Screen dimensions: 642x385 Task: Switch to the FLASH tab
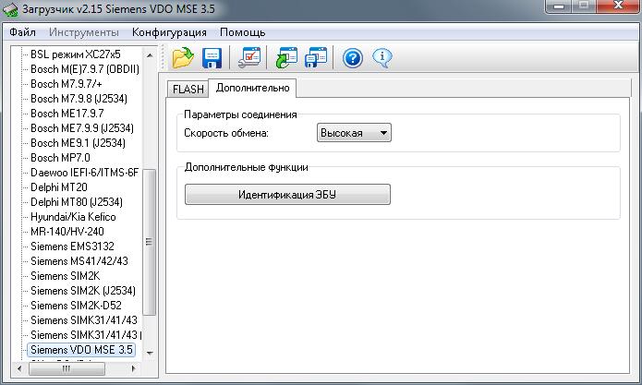point(188,89)
